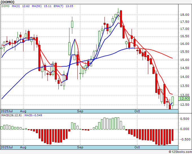
Task: Select the DOMO ticker legend label
Action: coord(6,6)
